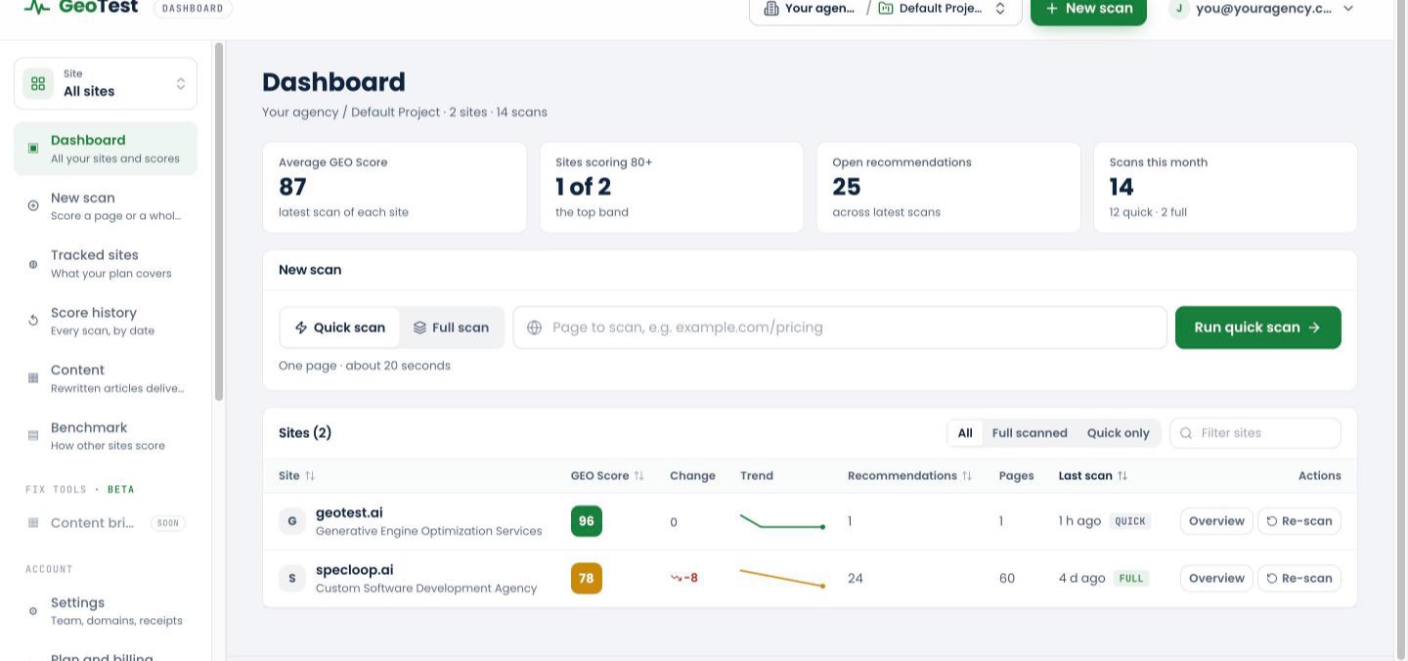Go to New scan sidebar item
The width and height of the screenshot is (1408, 661).
click(x=106, y=205)
